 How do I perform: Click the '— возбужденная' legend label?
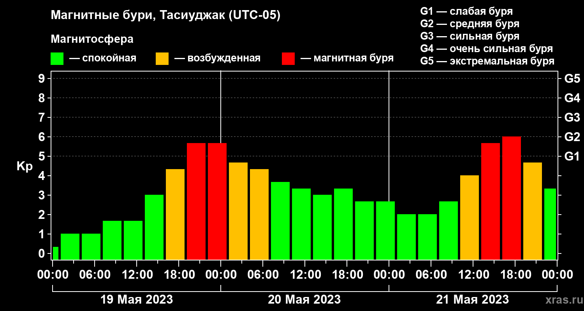(217, 59)
